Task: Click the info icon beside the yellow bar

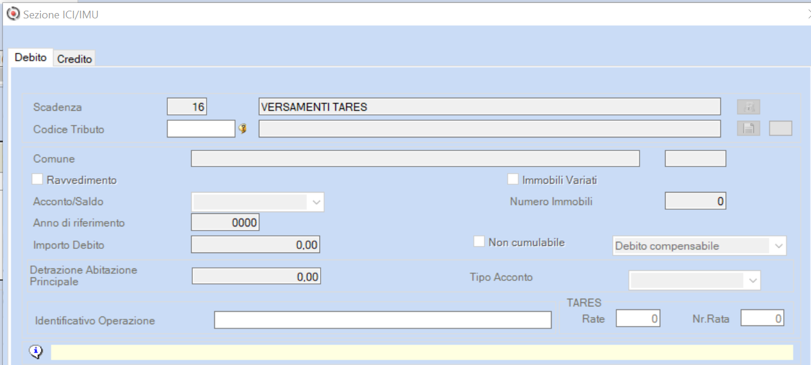Action: pos(36,352)
